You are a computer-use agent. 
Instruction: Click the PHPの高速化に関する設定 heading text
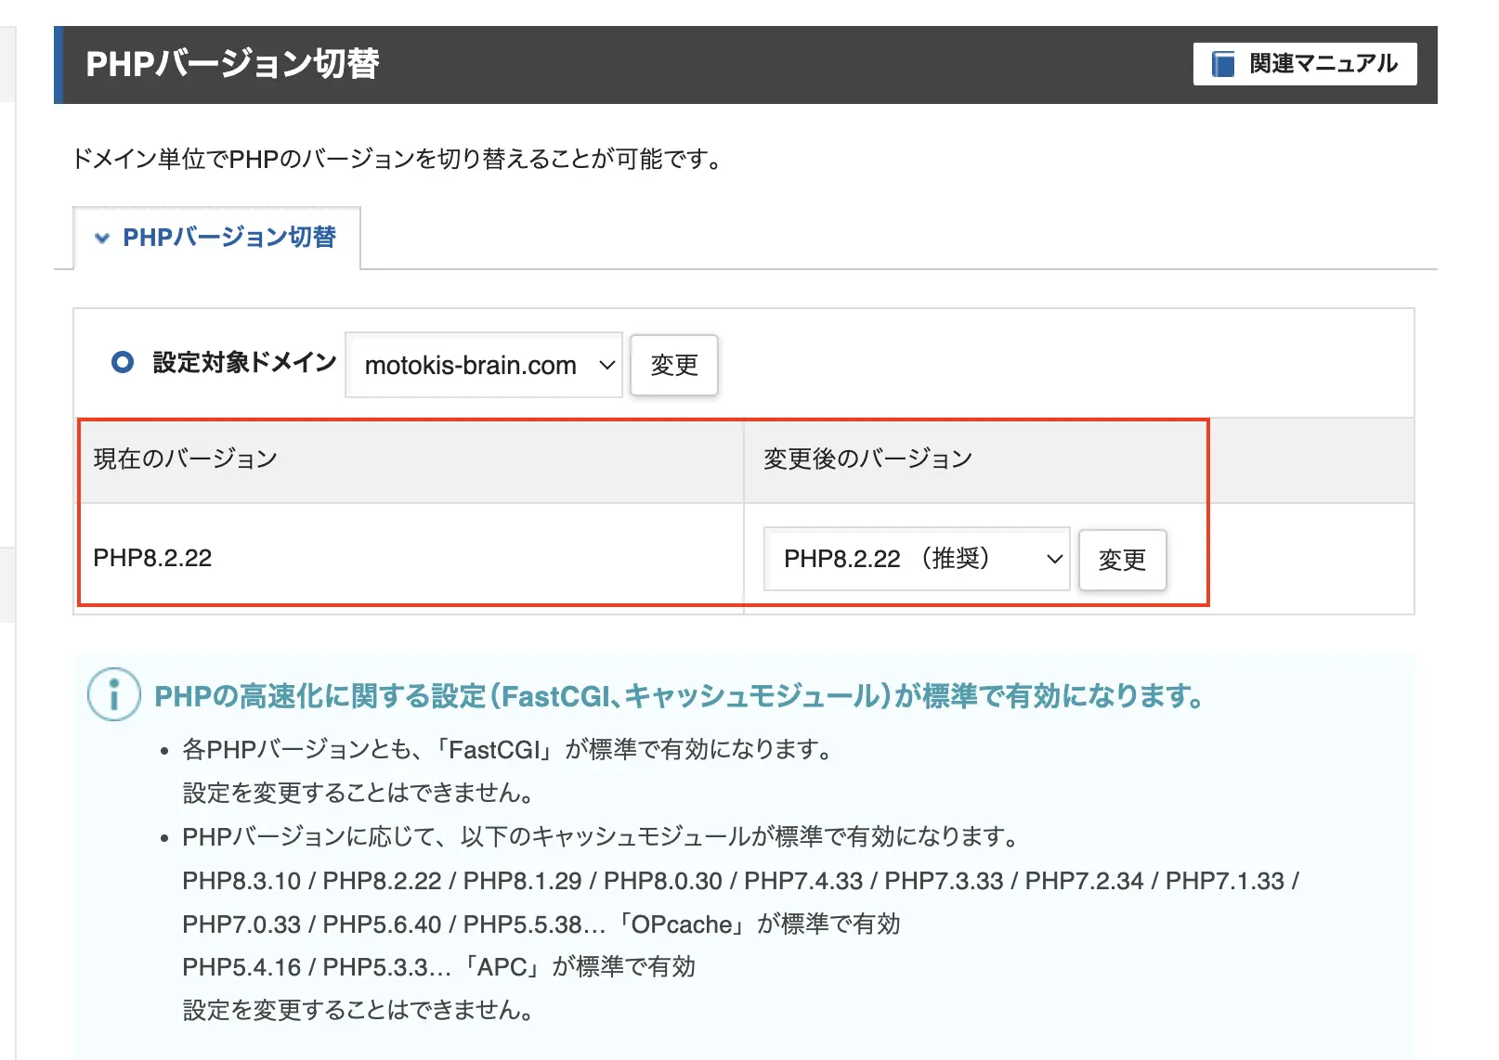[679, 695]
